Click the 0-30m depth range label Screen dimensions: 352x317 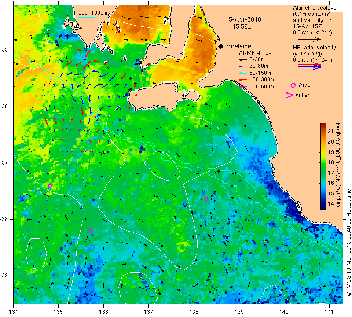257,59
